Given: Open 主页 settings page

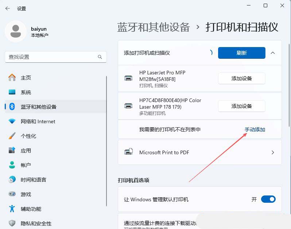Looking at the screenshot, I should pos(55,78).
